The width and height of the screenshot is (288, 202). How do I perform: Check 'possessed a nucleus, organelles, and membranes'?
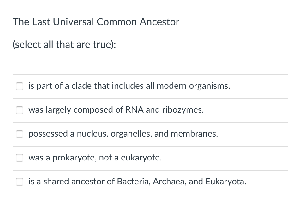pos(20,134)
